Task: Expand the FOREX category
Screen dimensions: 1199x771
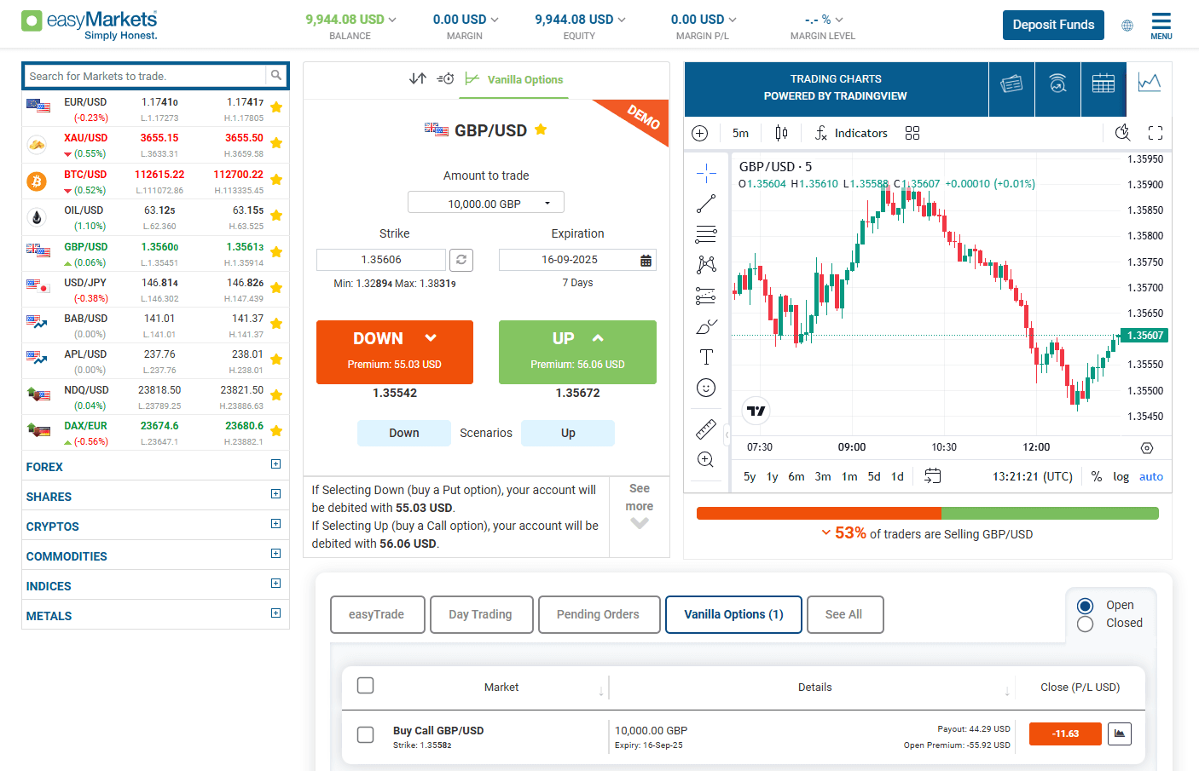Action: 275,464
